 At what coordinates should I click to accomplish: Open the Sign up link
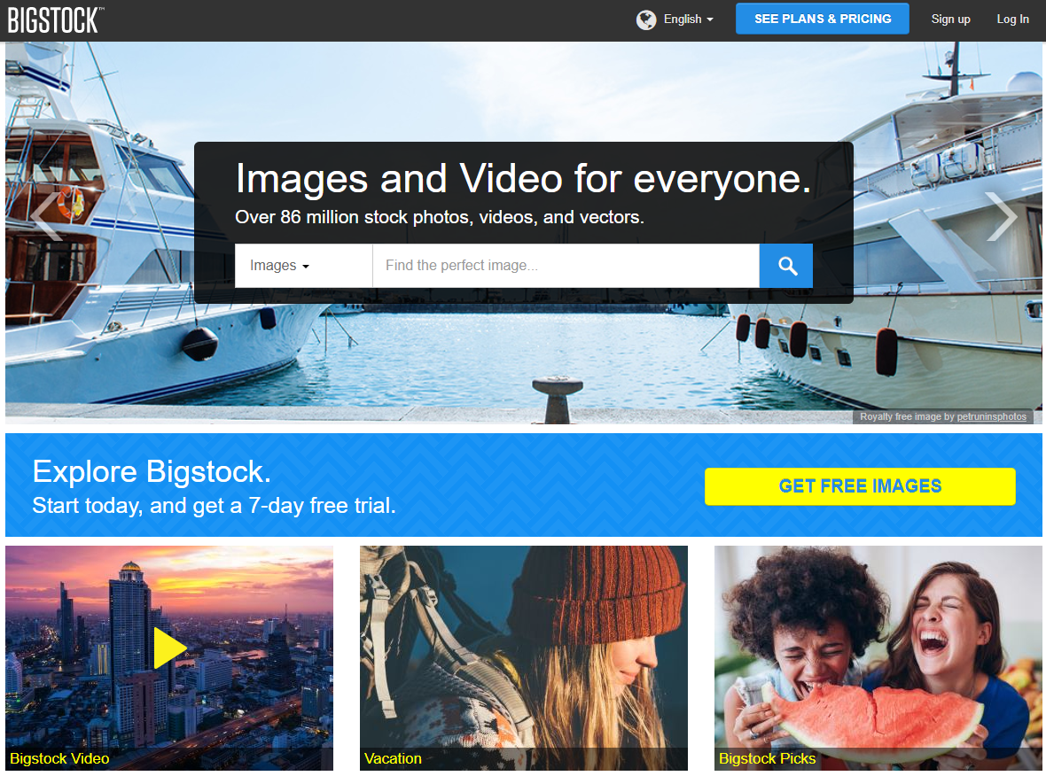[x=950, y=19]
